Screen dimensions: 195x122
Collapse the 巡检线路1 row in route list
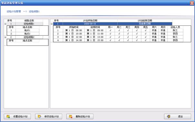pos(5,24)
